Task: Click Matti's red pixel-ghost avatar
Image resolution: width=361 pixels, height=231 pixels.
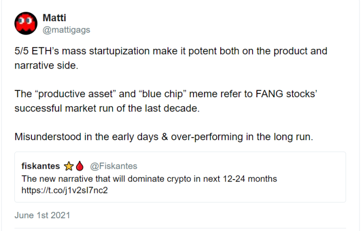Action: coord(25,23)
